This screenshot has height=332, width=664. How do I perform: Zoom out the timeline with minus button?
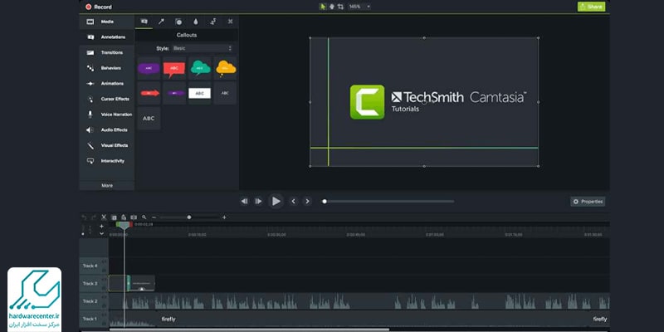pos(154,217)
